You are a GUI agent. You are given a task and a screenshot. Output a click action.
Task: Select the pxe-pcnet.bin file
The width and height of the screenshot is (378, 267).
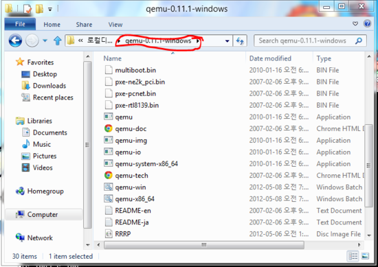click(x=135, y=93)
